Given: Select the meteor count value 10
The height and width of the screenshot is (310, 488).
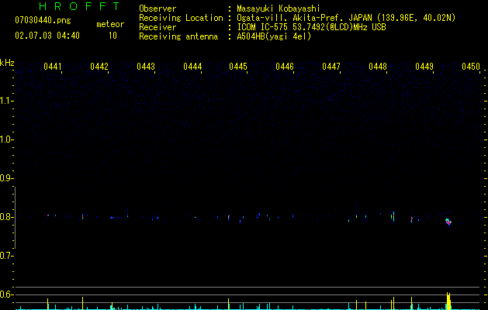Looking at the screenshot, I should click(x=112, y=36).
